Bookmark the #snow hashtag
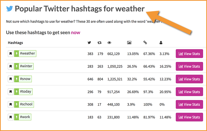 [11, 79]
